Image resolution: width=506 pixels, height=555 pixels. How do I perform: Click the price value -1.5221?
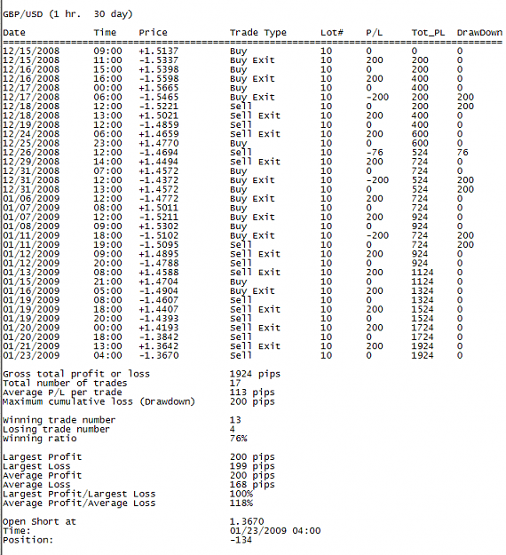pos(159,107)
